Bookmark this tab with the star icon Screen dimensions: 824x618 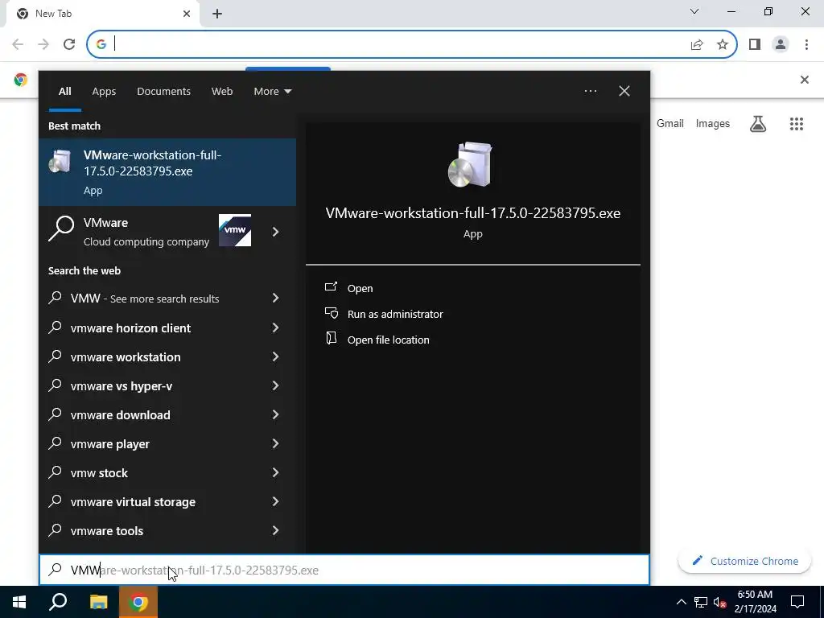click(723, 45)
